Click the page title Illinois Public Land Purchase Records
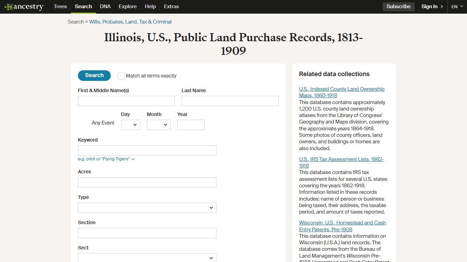The image size is (467, 262). pos(233,44)
